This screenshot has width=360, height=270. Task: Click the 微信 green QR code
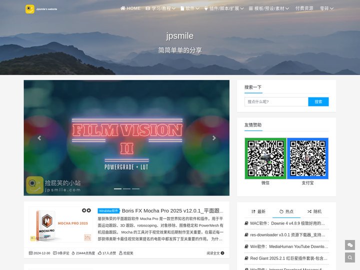[x=265, y=158]
